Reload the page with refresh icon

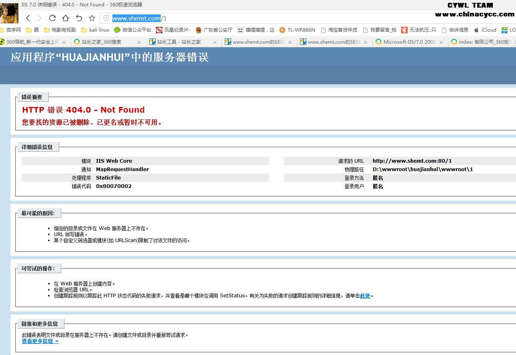52,18
